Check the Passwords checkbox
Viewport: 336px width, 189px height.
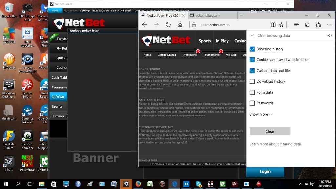pos(252,103)
